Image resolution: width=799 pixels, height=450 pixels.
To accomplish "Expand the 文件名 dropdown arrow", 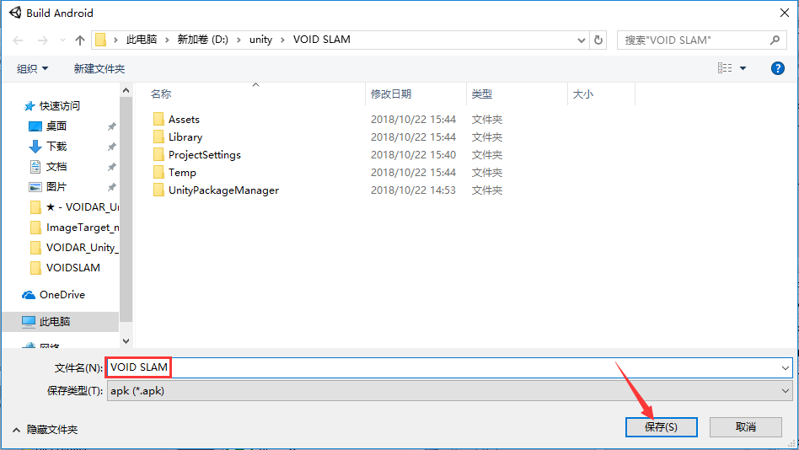I will (786, 368).
